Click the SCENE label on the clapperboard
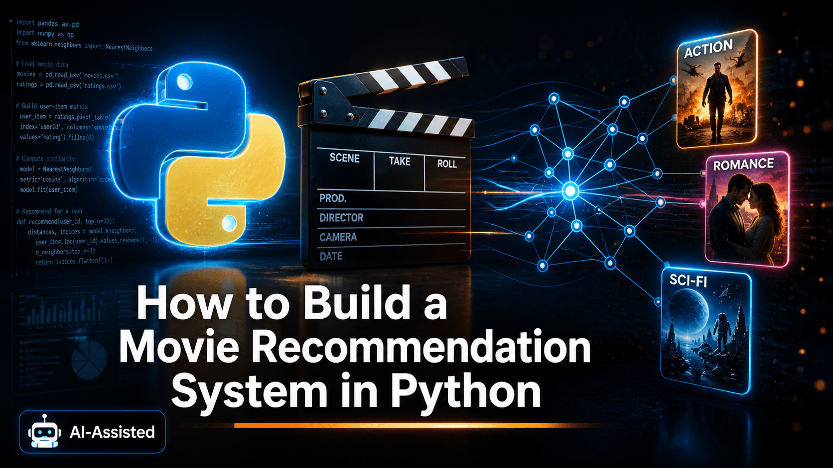 [x=344, y=158]
